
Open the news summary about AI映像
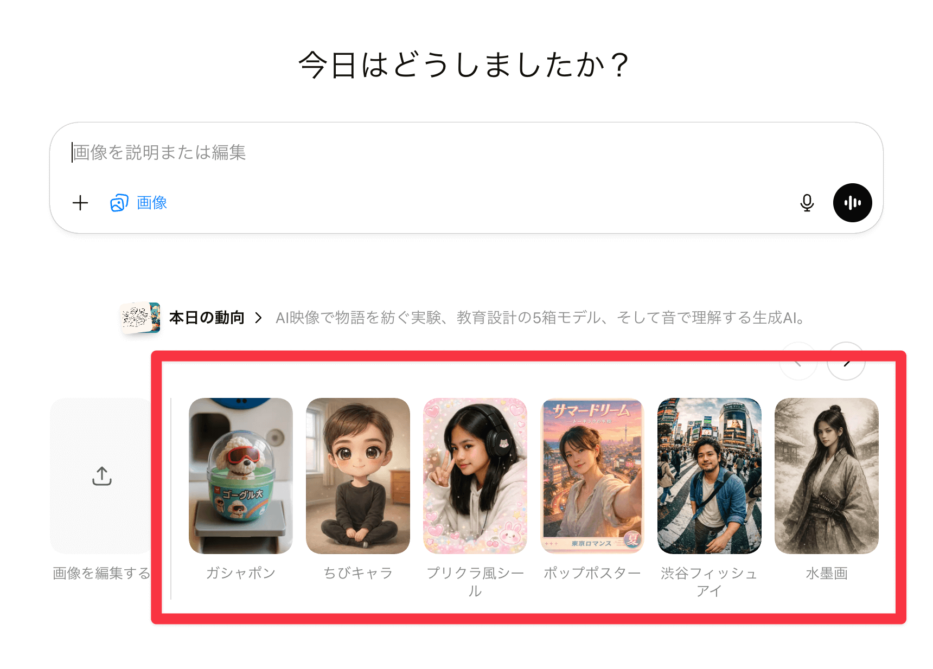point(540,318)
